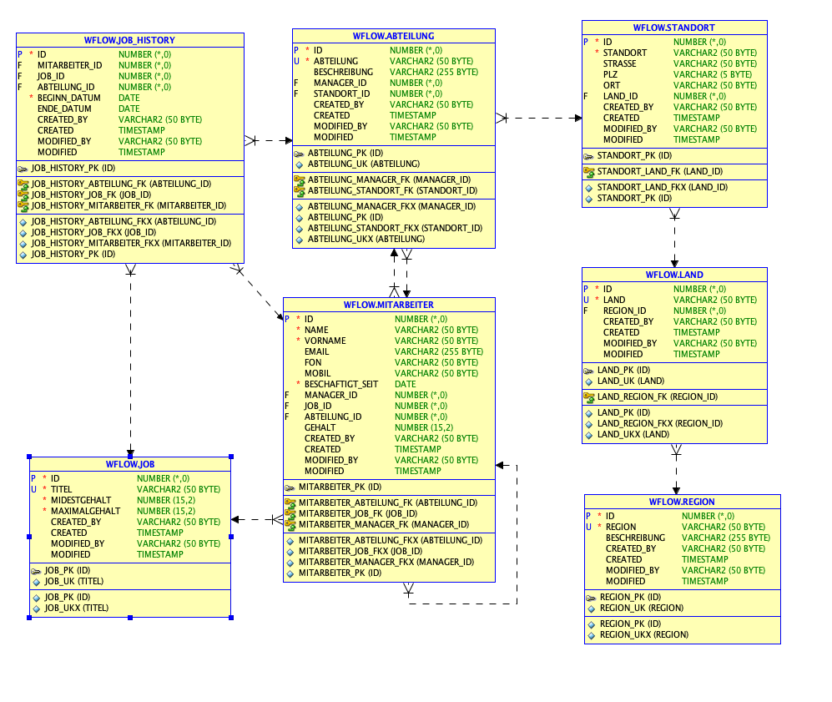Click the JOB_HISTORY_PK primary key icon
This screenshot has height=702, width=832.
23,169
